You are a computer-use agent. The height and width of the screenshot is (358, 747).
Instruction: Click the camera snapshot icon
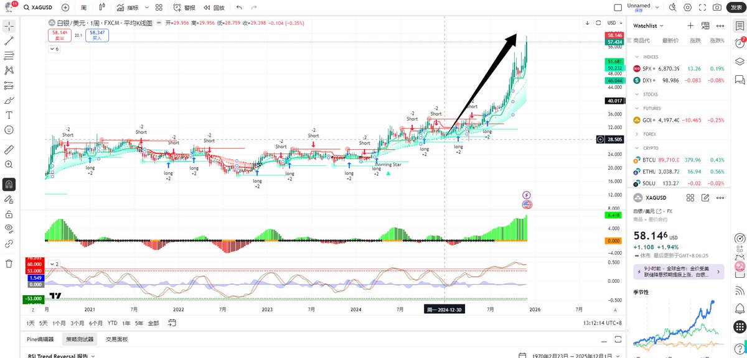coord(717,7)
